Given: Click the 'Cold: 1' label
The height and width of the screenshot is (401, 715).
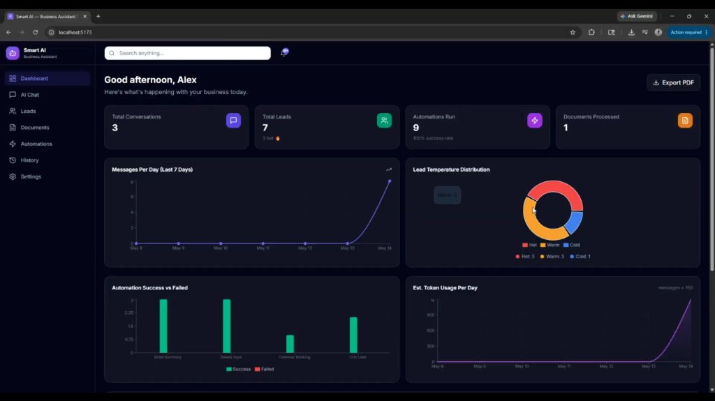Looking at the screenshot, I should click(x=580, y=257).
